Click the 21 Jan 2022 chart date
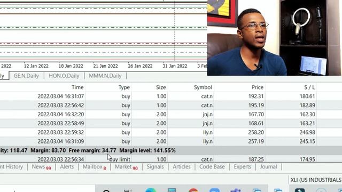The width and height of the screenshot is (342, 192). click(x=106, y=66)
